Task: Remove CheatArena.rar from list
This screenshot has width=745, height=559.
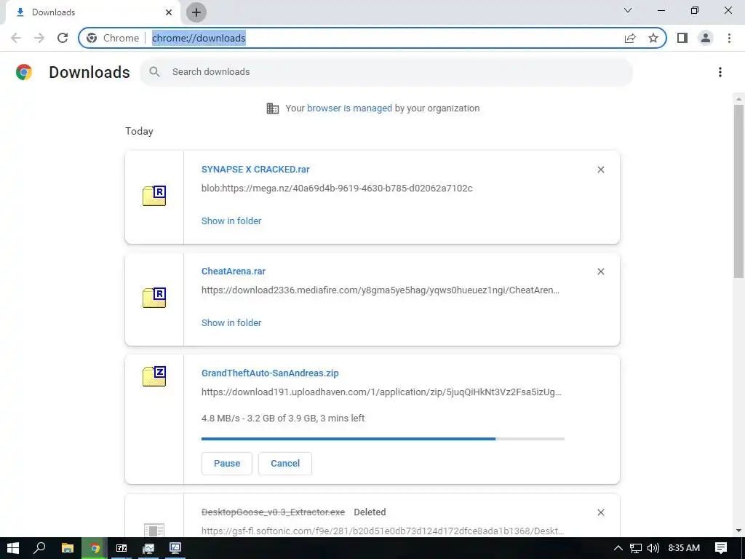Action: tap(600, 271)
